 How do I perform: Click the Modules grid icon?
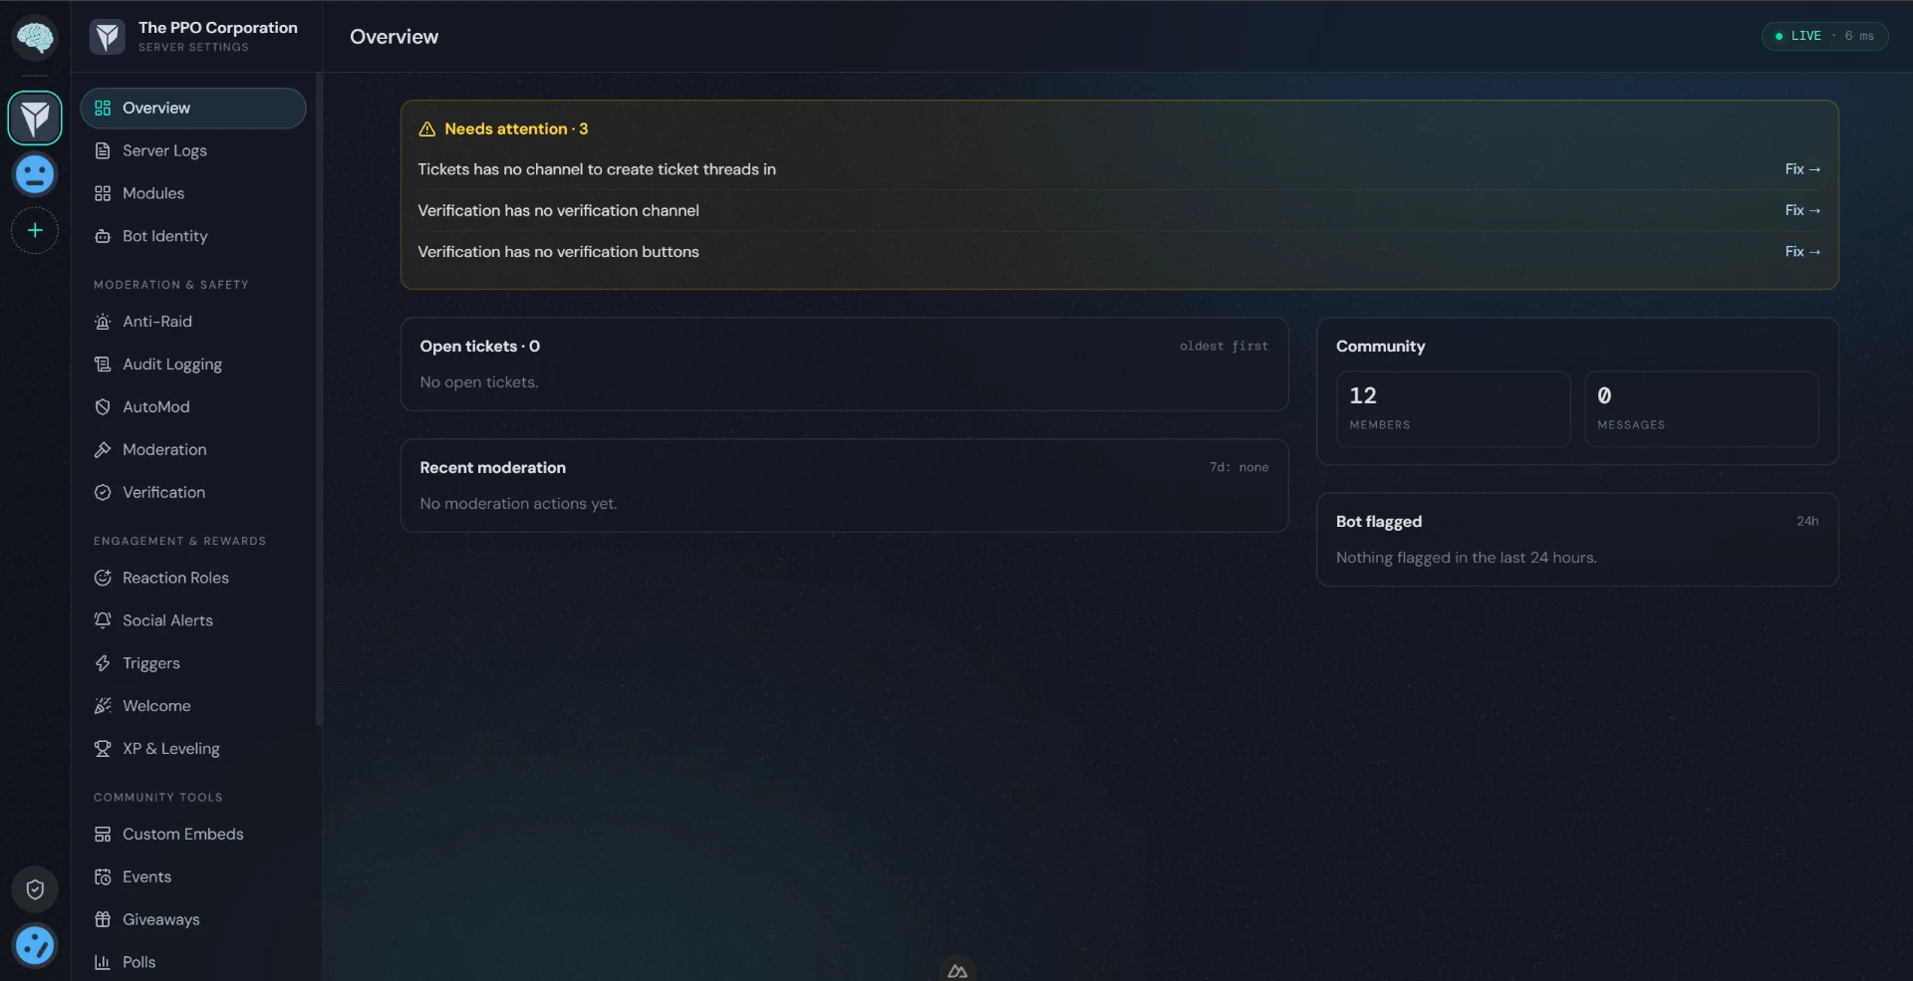click(103, 193)
